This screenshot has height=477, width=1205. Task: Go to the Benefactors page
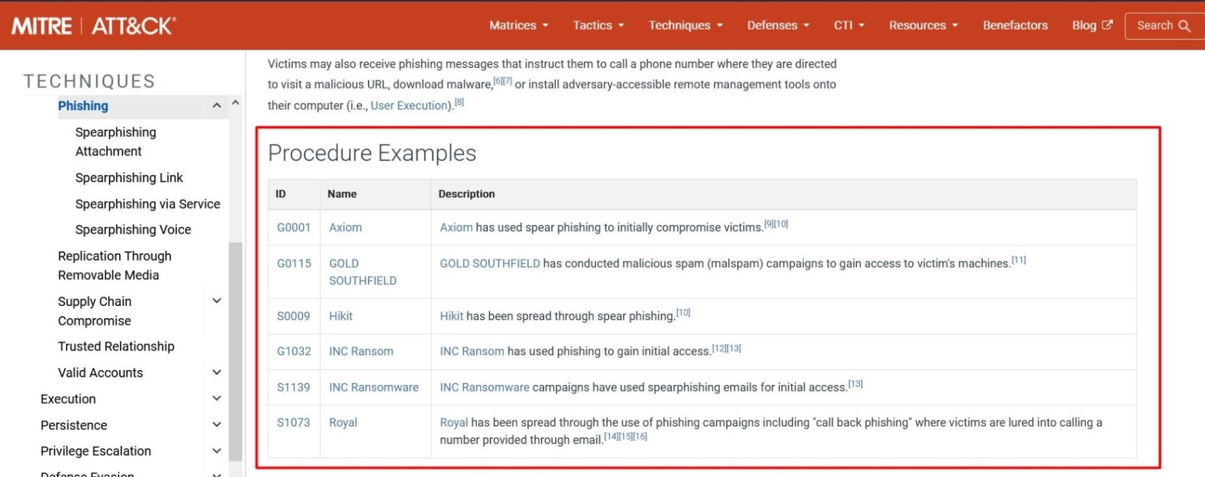1015,25
